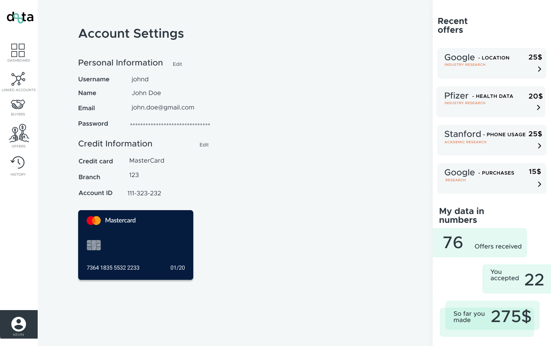Click the Offers received 76 stat card
The width and height of the screenshot is (551, 346).
(x=480, y=243)
